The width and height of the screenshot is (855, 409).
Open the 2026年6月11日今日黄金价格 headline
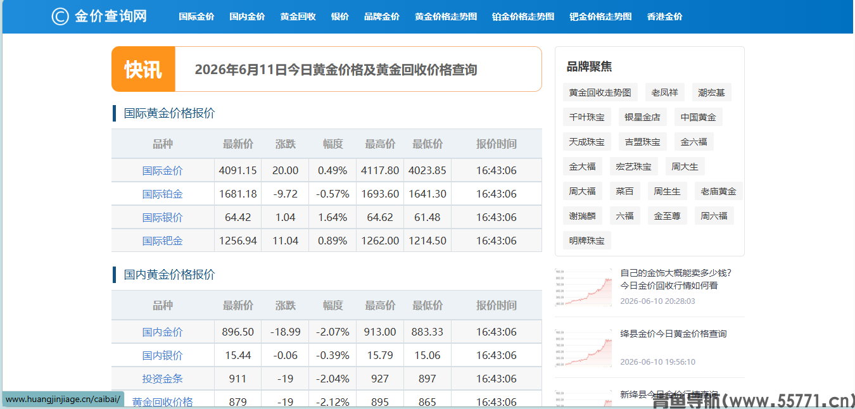click(336, 70)
